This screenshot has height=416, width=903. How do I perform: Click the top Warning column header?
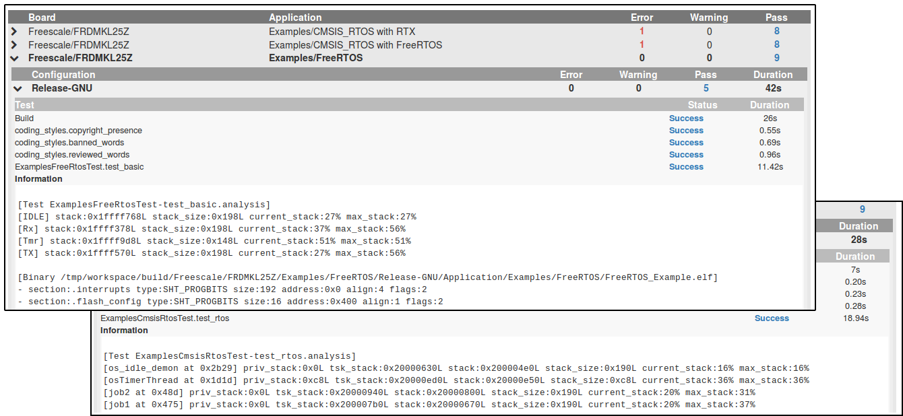709,18
